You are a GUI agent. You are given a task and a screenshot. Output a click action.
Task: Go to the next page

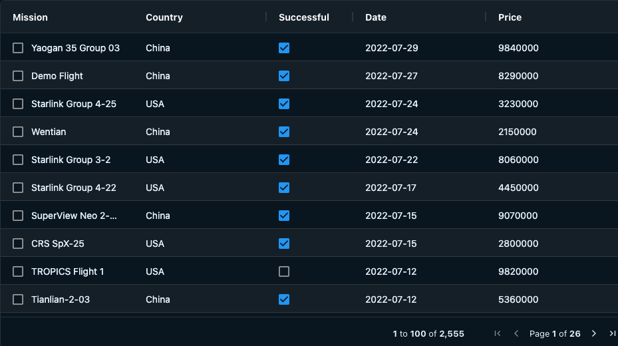click(594, 333)
